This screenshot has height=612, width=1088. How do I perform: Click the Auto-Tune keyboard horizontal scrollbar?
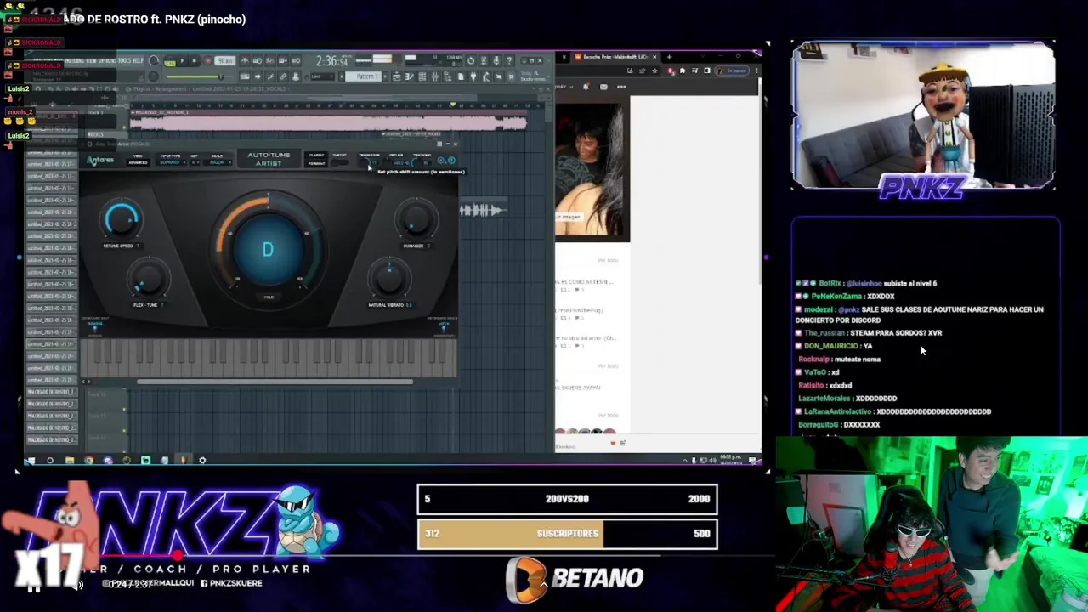tap(275, 382)
